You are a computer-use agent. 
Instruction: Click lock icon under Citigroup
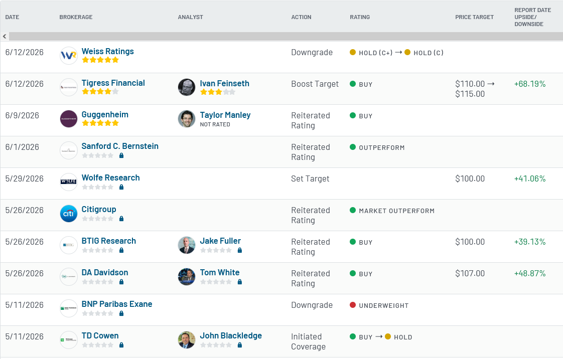tap(121, 219)
